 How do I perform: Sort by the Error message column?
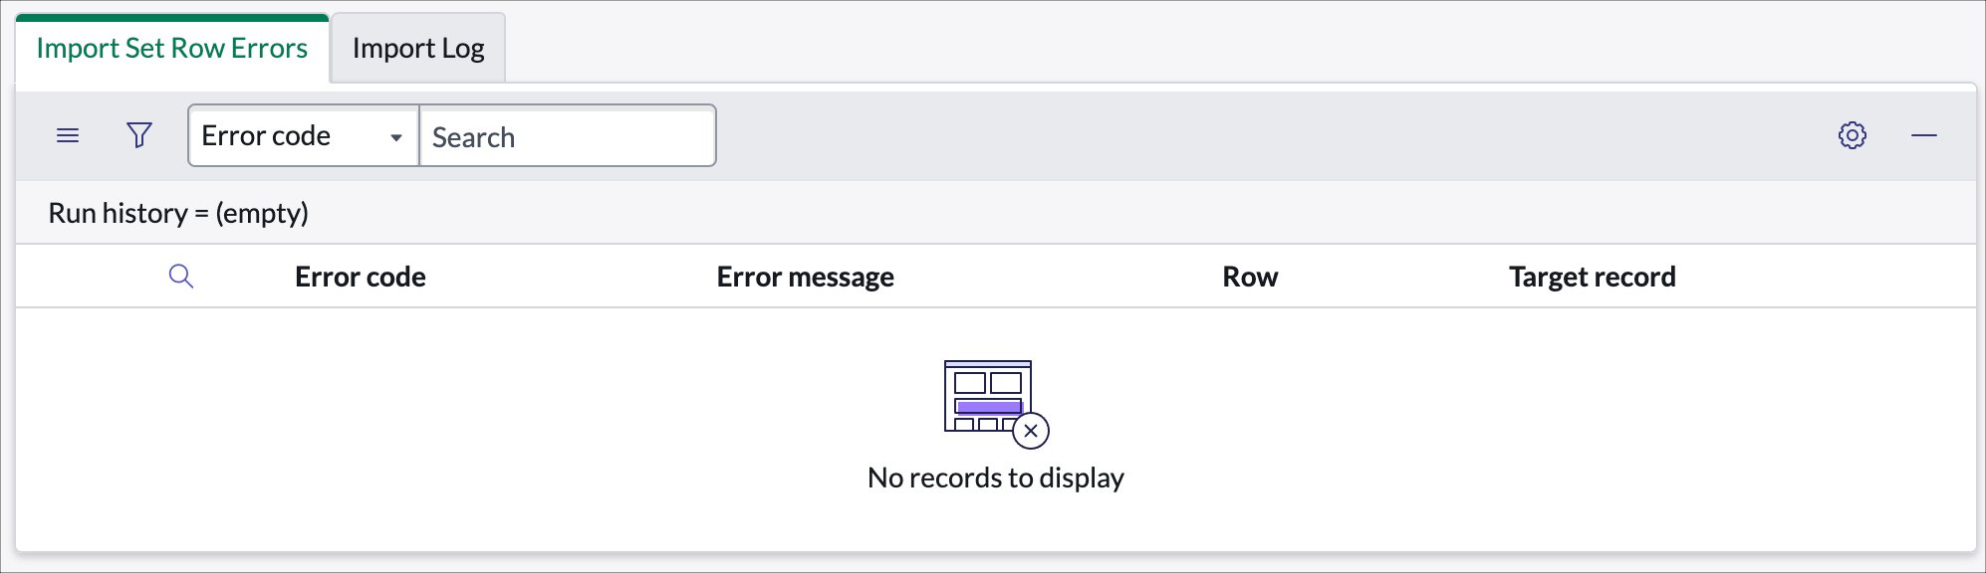click(x=805, y=277)
